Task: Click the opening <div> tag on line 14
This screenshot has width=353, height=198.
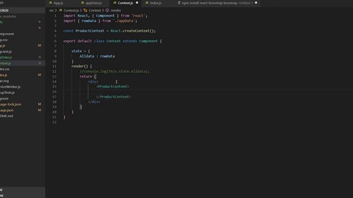Action: point(93,81)
